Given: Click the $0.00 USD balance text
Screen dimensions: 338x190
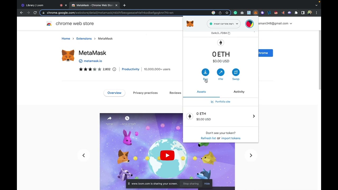Looking at the screenshot, I should [x=221, y=61].
